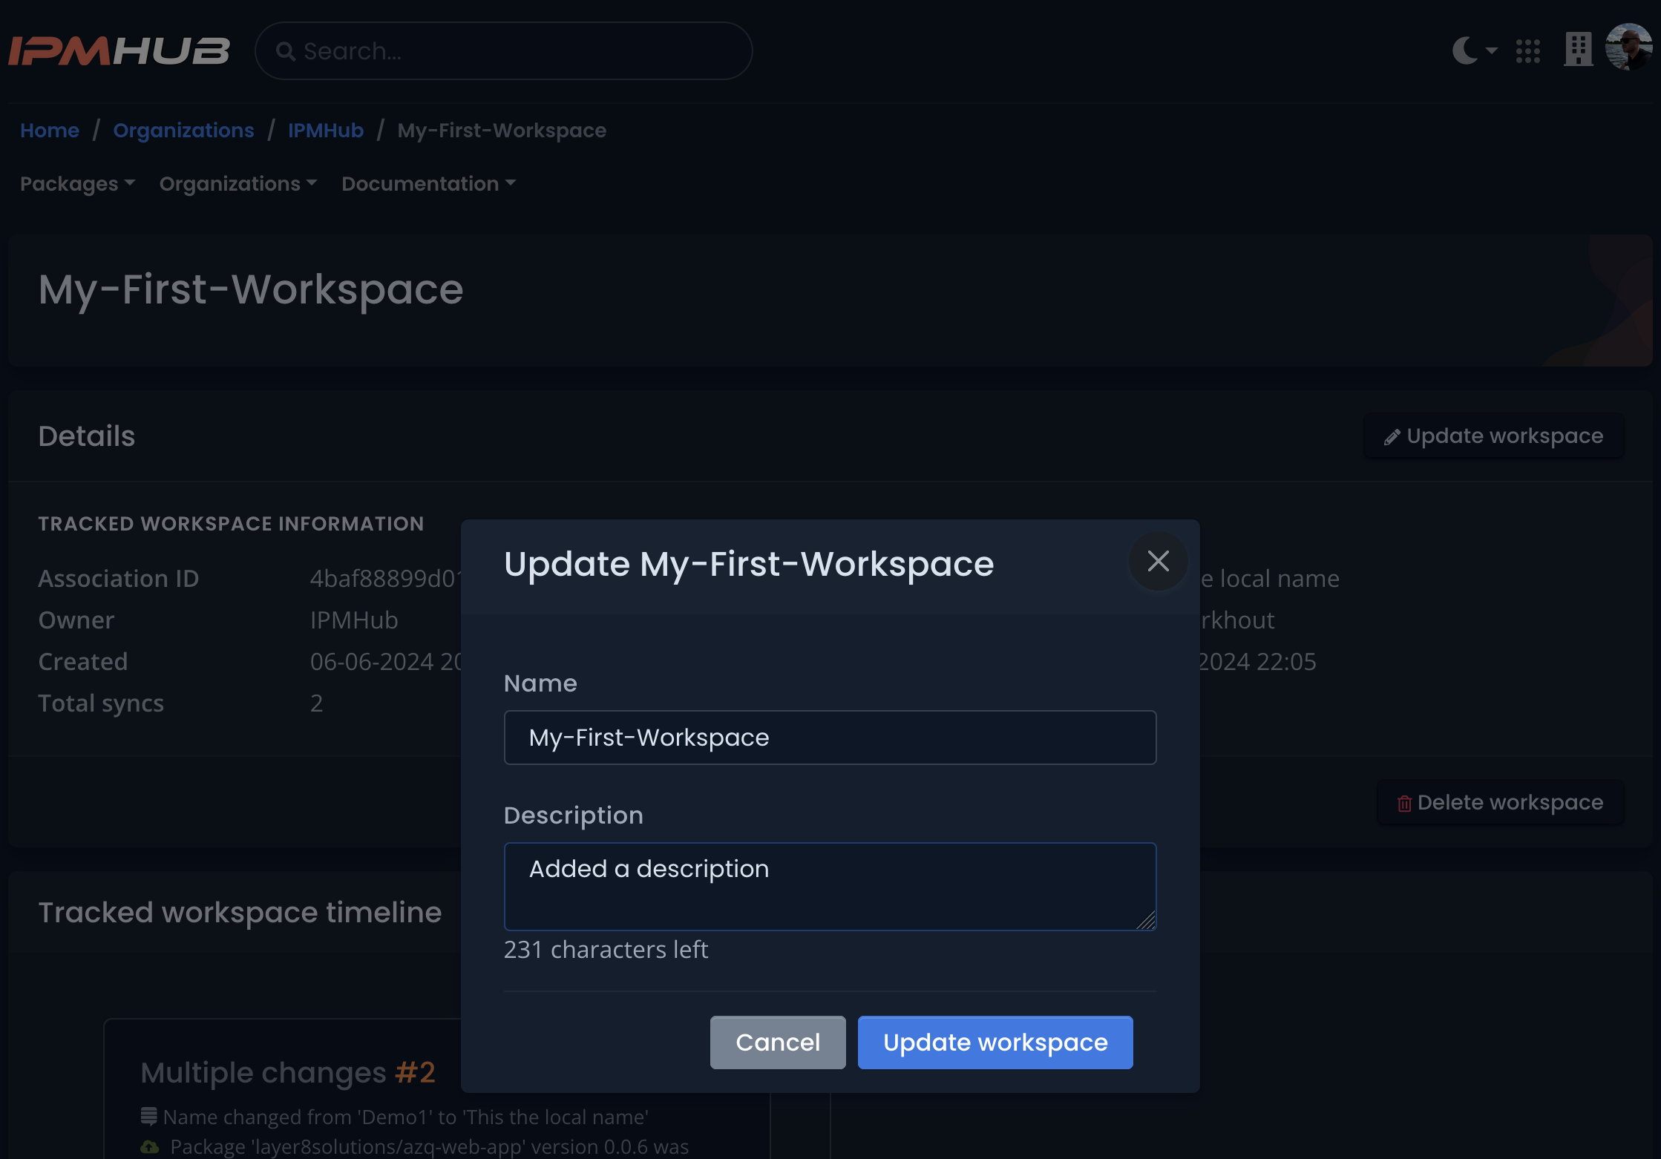
Task: Click the Home breadcrumb menu item
Action: [x=49, y=130]
